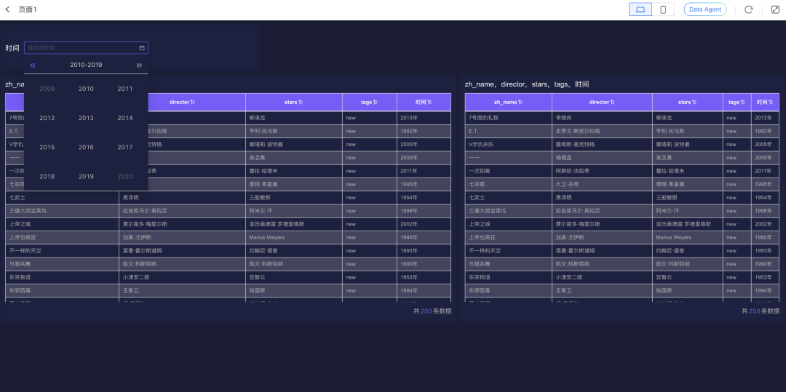Click 莱塞·霍尔斯道姆 in the right table

tap(575, 251)
